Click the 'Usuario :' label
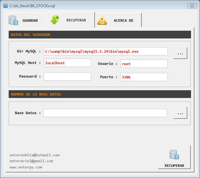The width and height of the screenshot is (200, 178). [x=107, y=64]
